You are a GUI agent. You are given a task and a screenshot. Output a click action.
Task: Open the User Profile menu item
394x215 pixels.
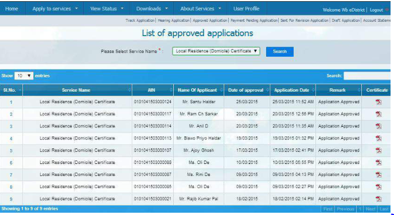tap(246, 9)
